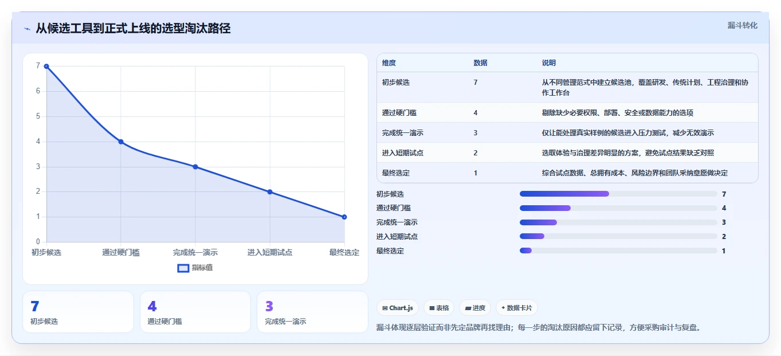
Task: Click the chart data point for 最终选定
Action: pos(344,217)
